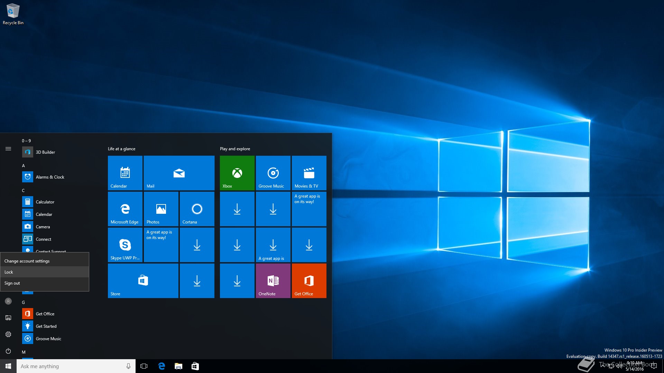Click the G letter header
This screenshot has width=664, height=373.
pyautogui.click(x=24, y=303)
